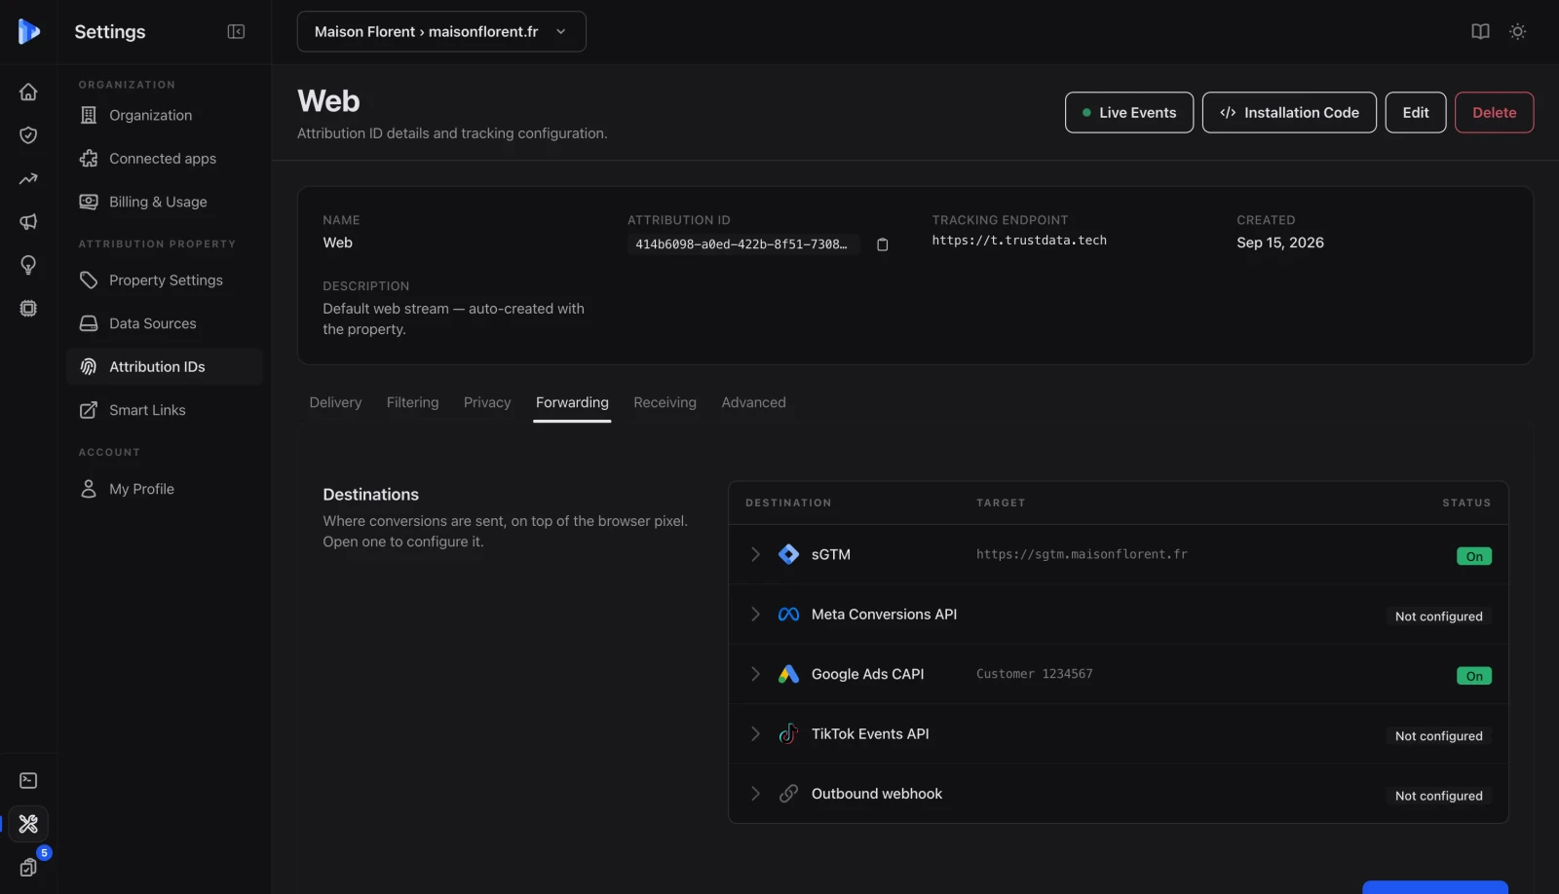The height and width of the screenshot is (894, 1559).
Task: Open the terminal console icon
Action: click(x=28, y=781)
